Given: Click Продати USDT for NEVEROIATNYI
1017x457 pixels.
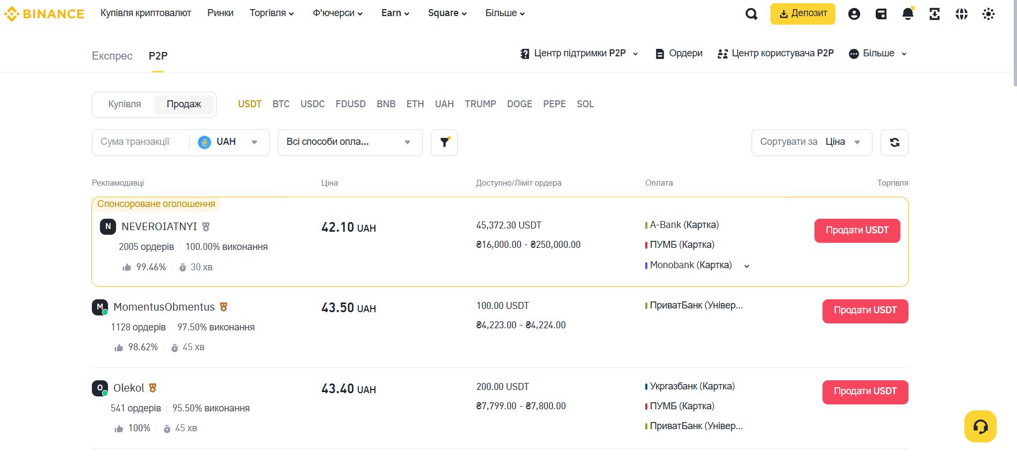Looking at the screenshot, I should click(857, 231).
